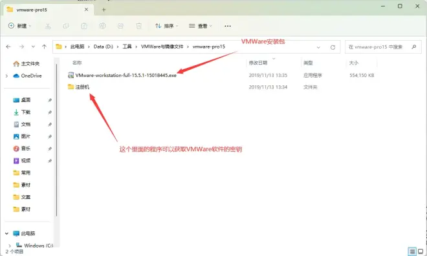The height and width of the screenshot is (256, 427).
Task: Expand the OneDrive tree node
Action: point(7,76)
